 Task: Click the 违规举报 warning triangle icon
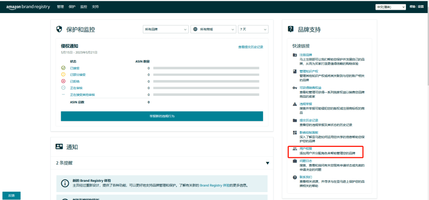click(x=295, y=104)
